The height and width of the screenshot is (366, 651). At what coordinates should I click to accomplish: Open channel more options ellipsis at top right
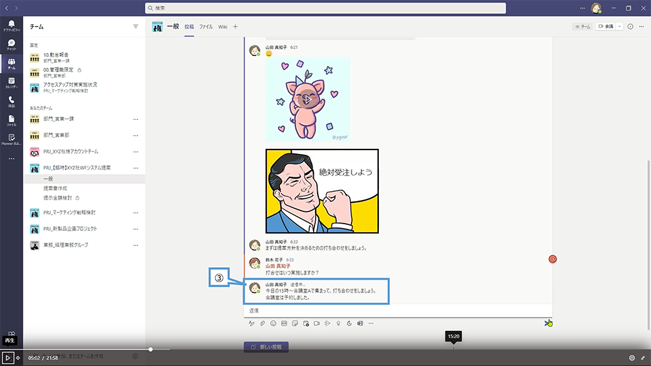coord(641,27)
